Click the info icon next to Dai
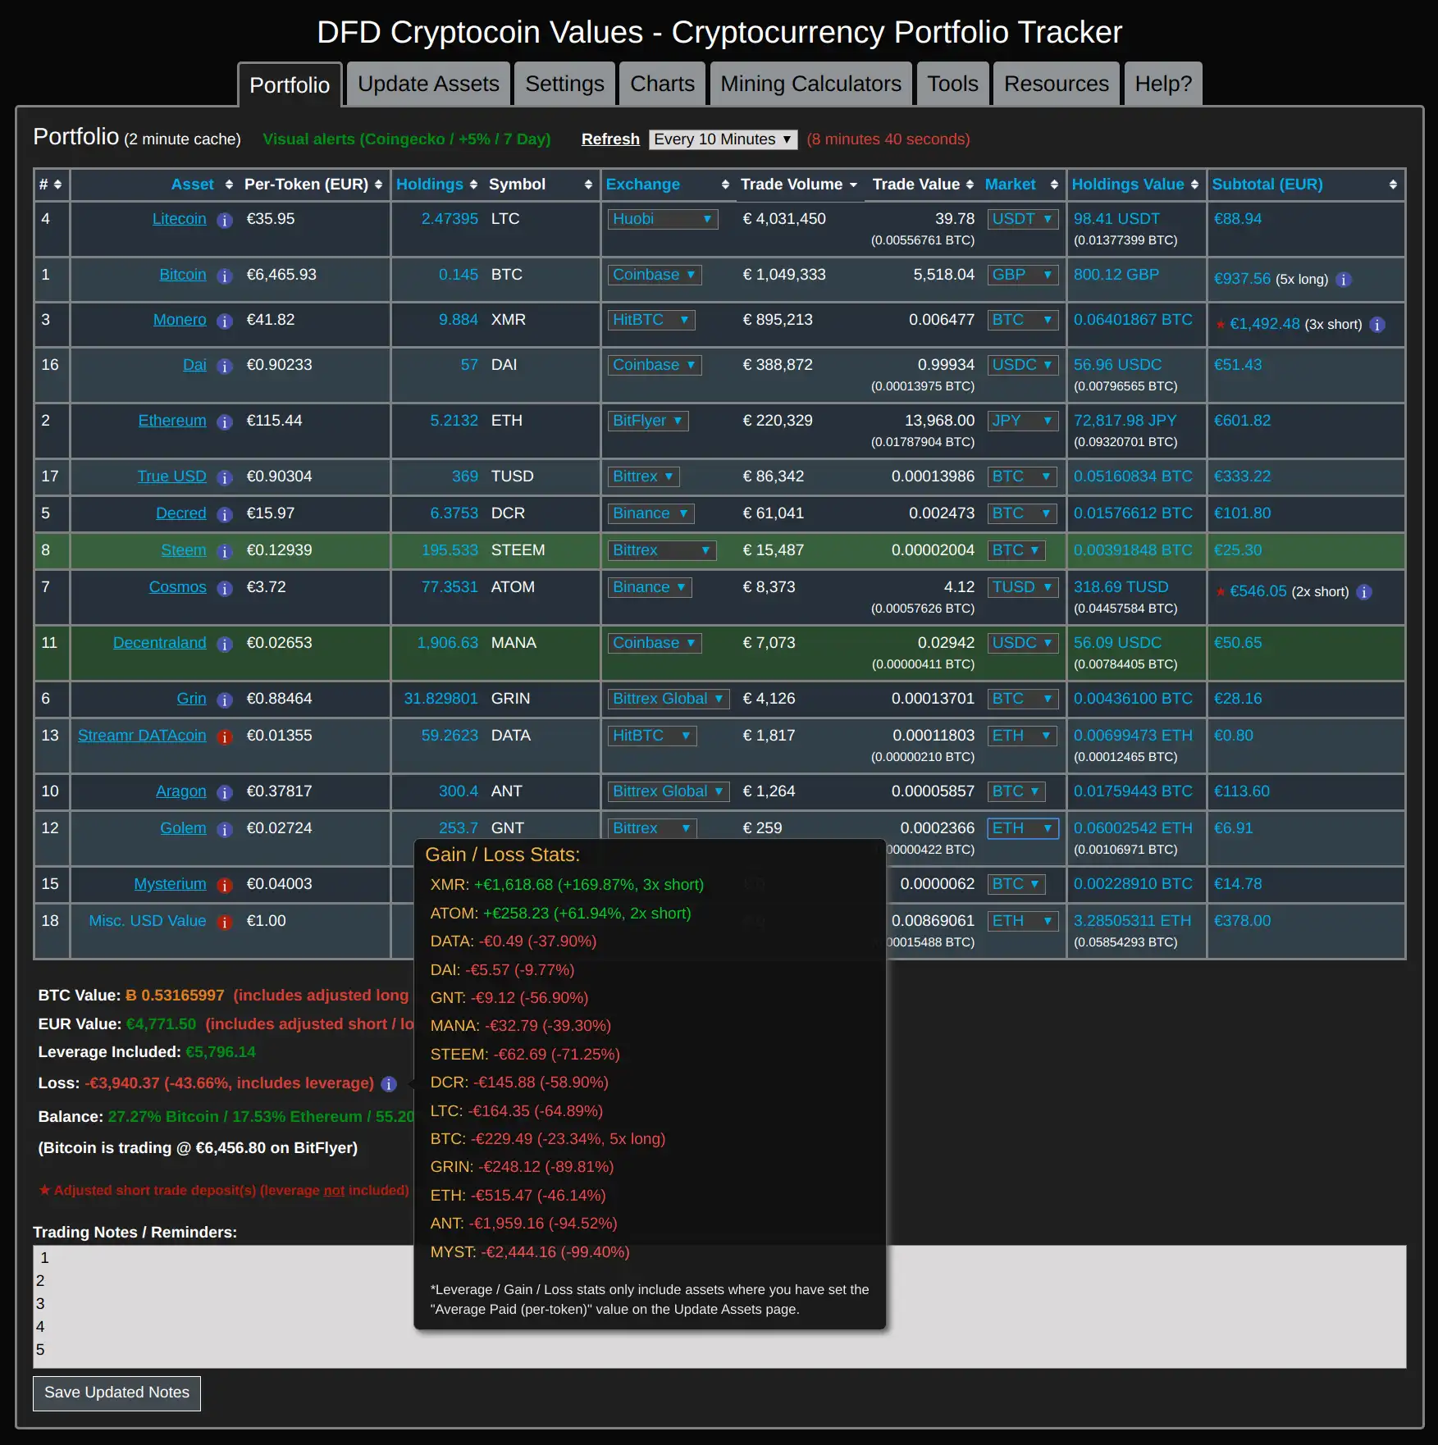Image resolution: width=1438 pixels, height=1445 pixels. coord(225,366)
